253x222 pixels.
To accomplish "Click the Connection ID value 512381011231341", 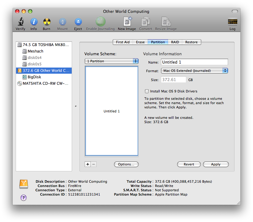I will point(84,194).
